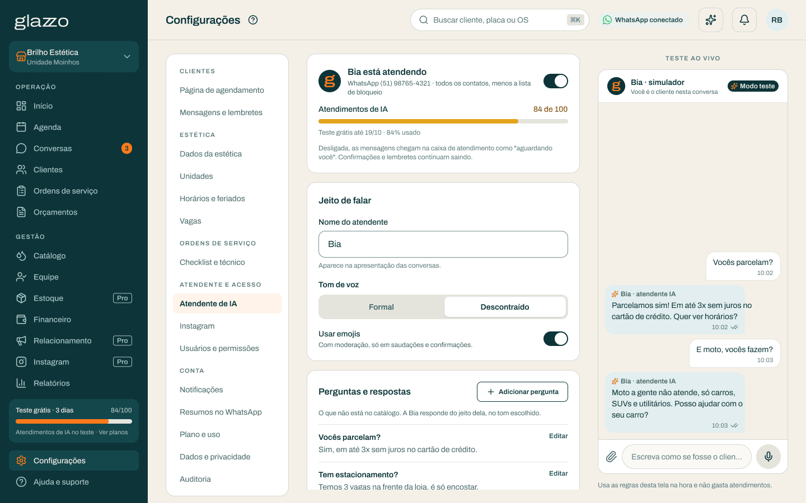Click the Configurações gear icon
Image resolution: width=806 pixels, height=503 pixels.
coord(21,461)
